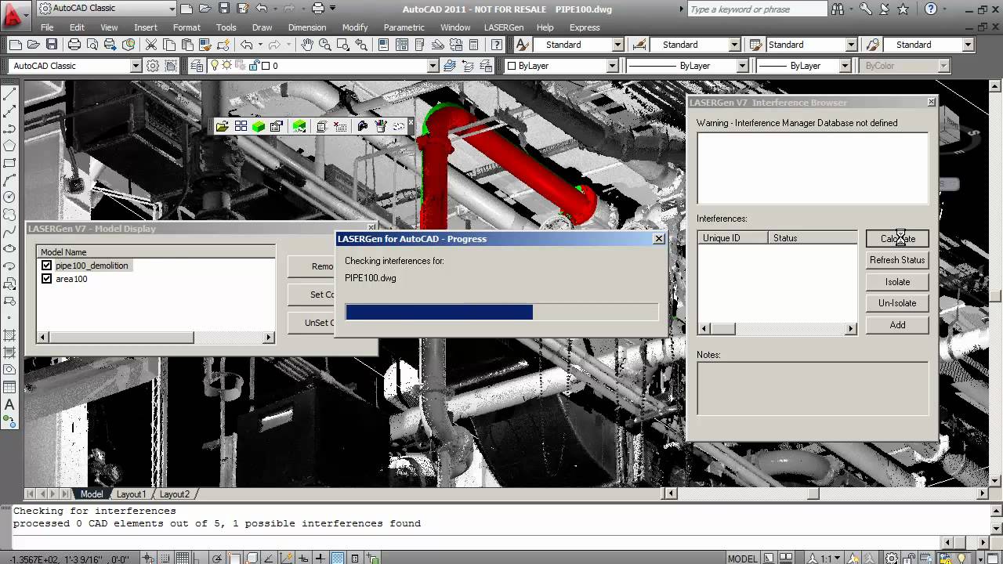Click the Un-Isolate button
Screen dimensions: 1003x564
(x=897, y=303)
